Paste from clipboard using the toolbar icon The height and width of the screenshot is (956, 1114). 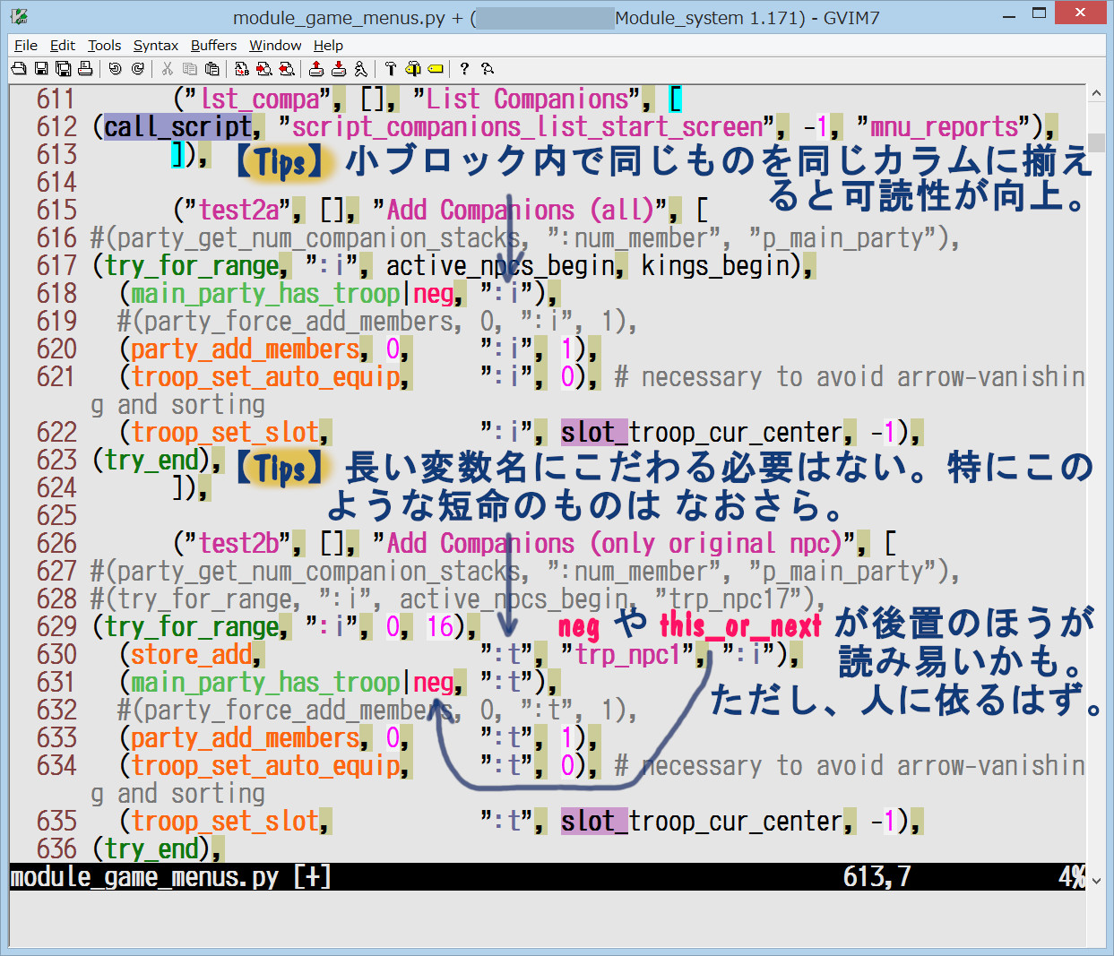212,68
